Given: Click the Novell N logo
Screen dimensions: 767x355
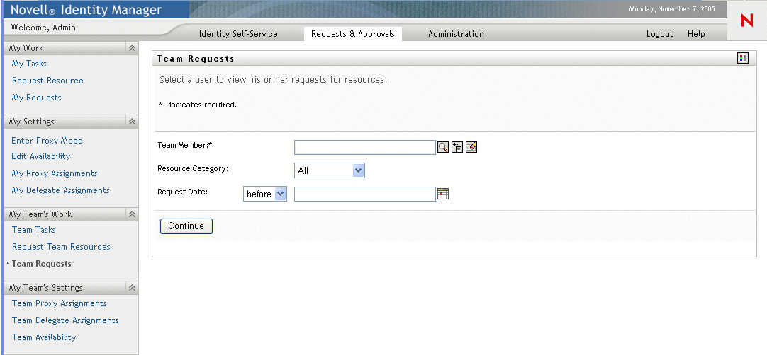Looking at the screenshot, I should [746, 21].
